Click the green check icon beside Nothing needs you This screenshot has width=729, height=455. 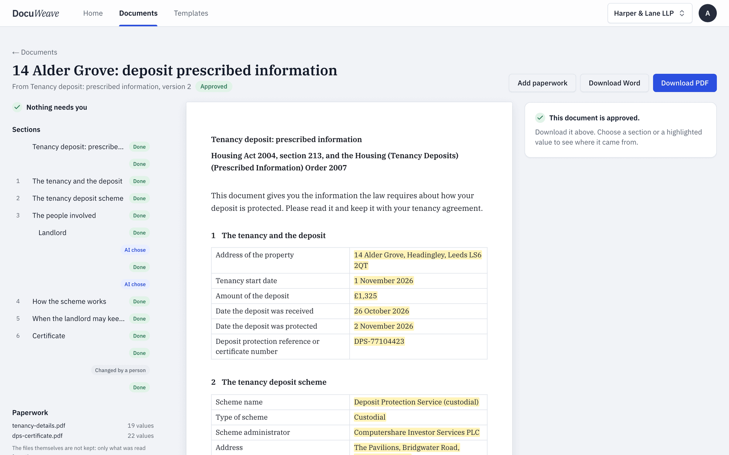(17, 107)
